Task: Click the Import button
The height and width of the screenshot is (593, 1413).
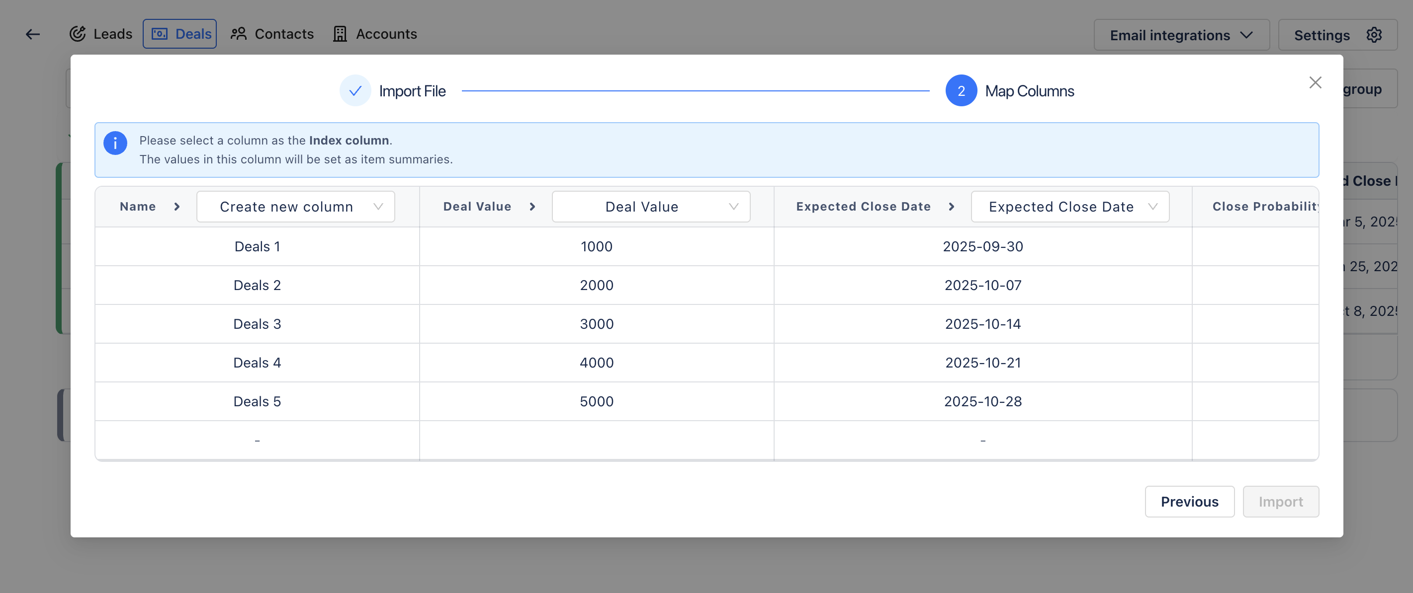Action: tap(1280, 502)
